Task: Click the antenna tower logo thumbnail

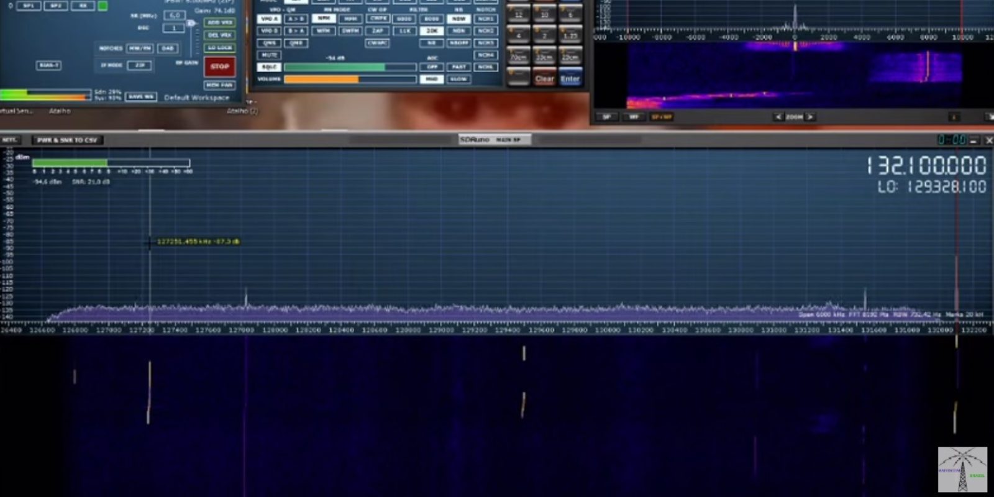Action: click(962, 470)
